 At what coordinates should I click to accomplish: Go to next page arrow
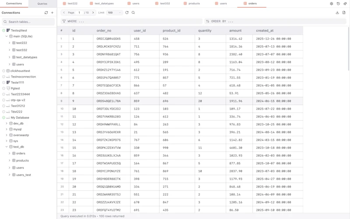(x=93, y=13)
